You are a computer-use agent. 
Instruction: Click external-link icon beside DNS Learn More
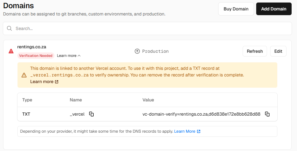pyautogui.click(x=199, y=131)
